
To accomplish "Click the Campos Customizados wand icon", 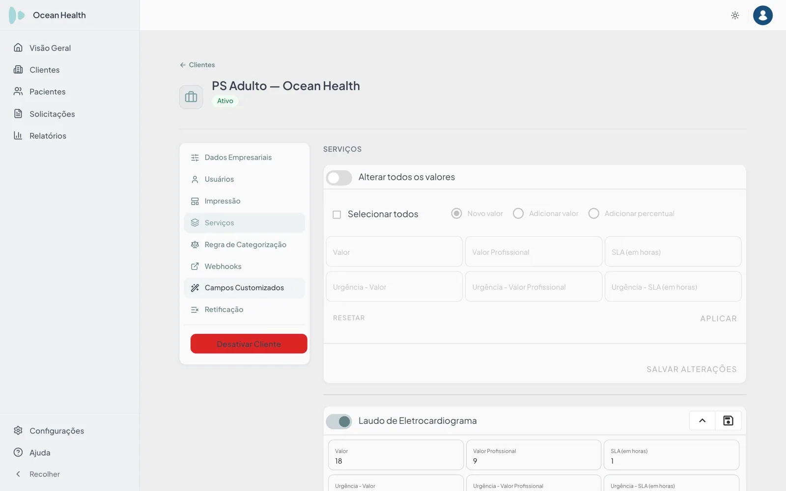I will [195, 288].
